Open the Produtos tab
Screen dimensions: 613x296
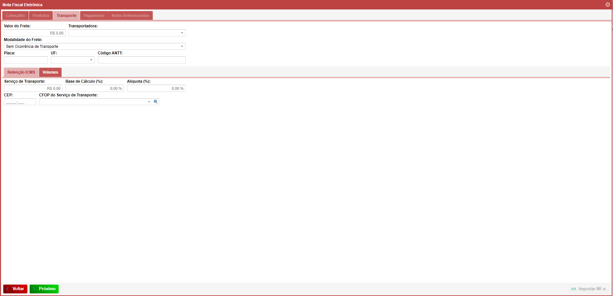(x=41, y=16)
